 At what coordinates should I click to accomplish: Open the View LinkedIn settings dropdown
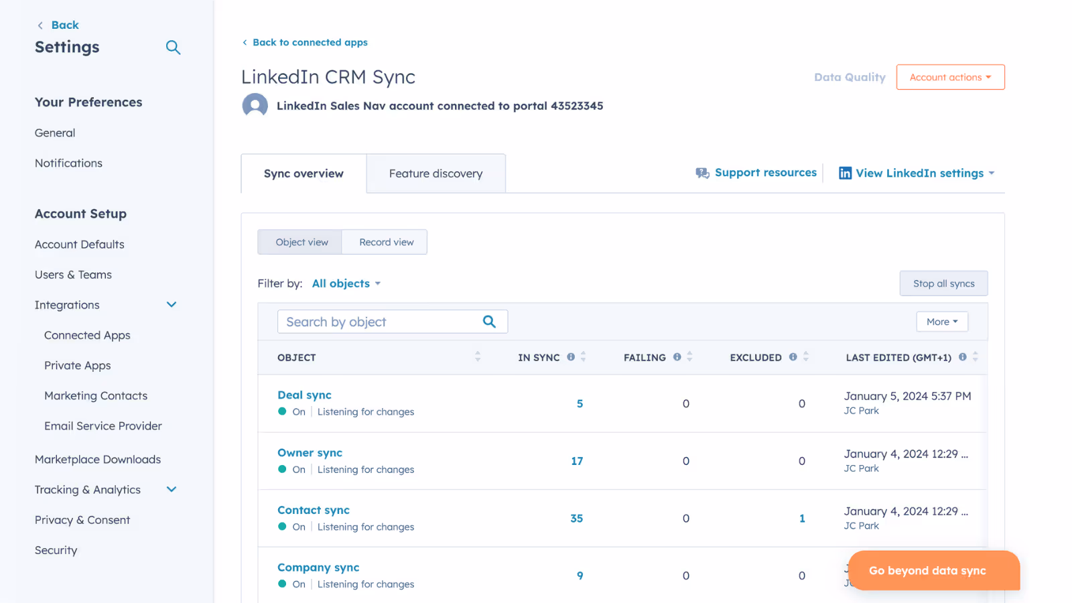(917, 174)
